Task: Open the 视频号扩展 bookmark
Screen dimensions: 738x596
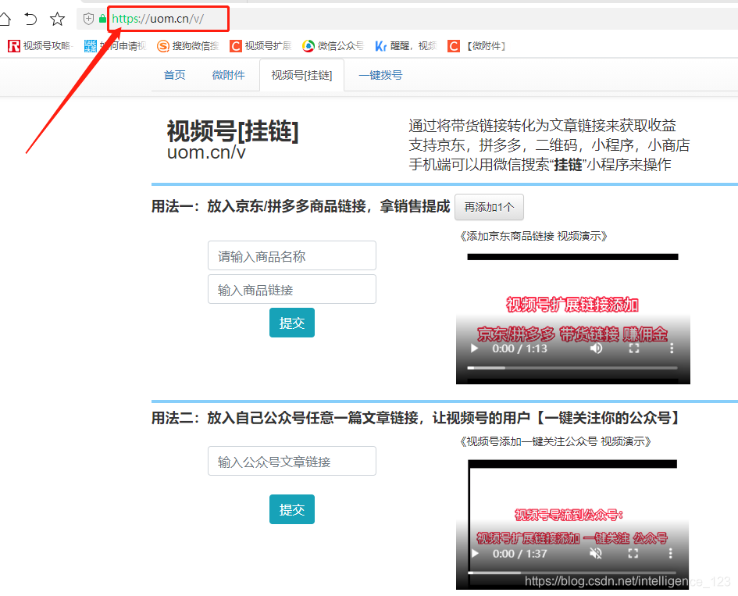Action: tap(261, 45)
